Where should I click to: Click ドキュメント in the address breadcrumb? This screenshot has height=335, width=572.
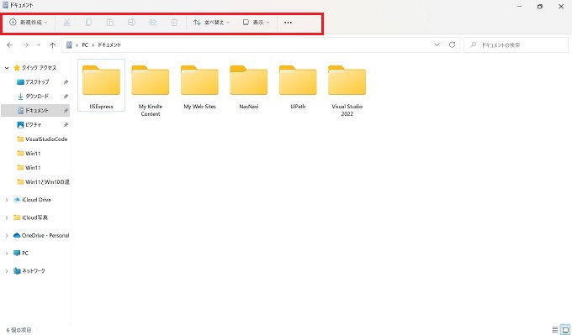[109, 44]
